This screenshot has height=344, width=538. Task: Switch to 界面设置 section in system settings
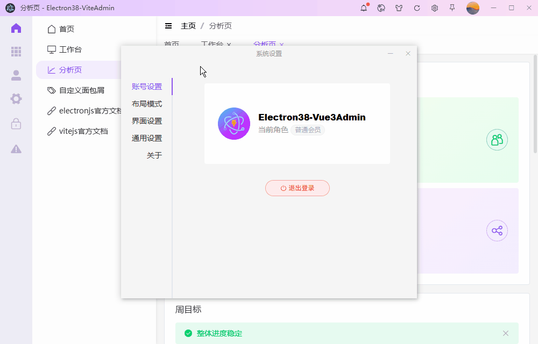[147, 120]
